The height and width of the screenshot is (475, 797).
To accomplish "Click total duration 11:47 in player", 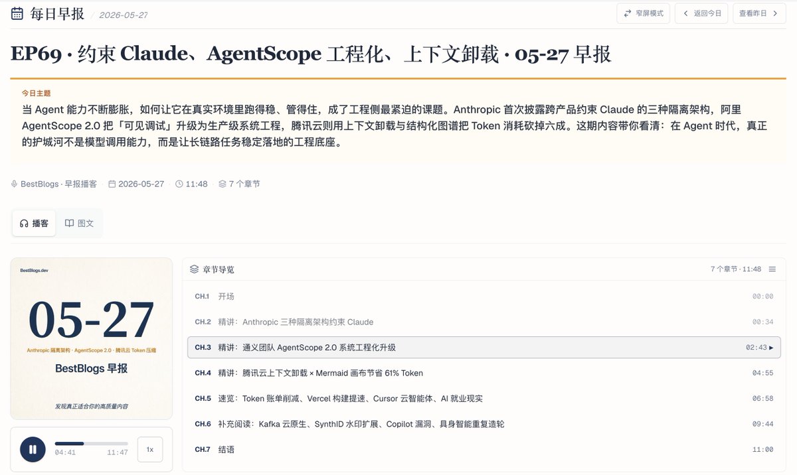I will pos(118,452).
